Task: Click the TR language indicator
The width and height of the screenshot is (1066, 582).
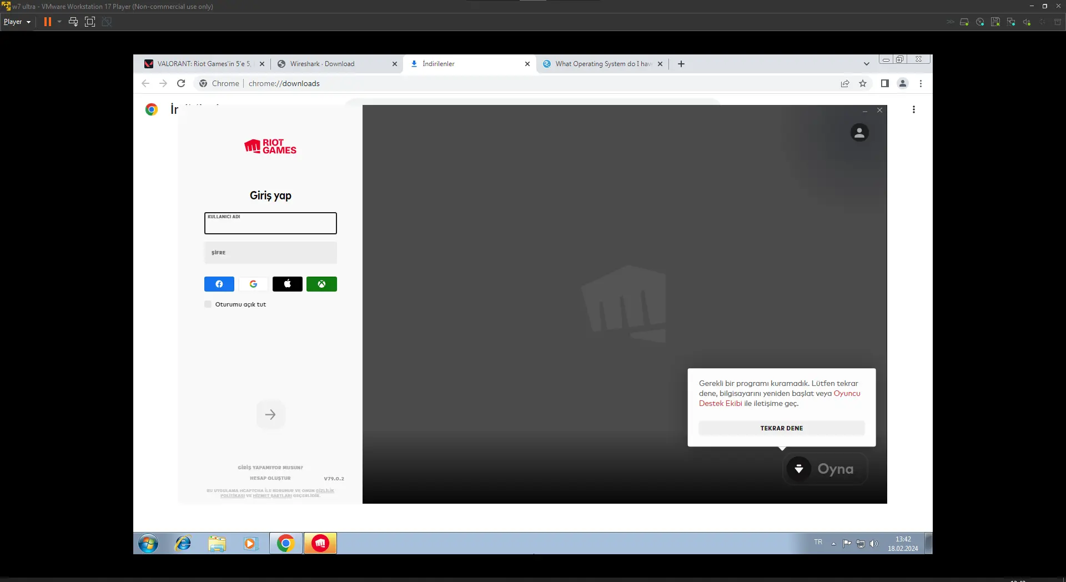Action: (818, 542)
